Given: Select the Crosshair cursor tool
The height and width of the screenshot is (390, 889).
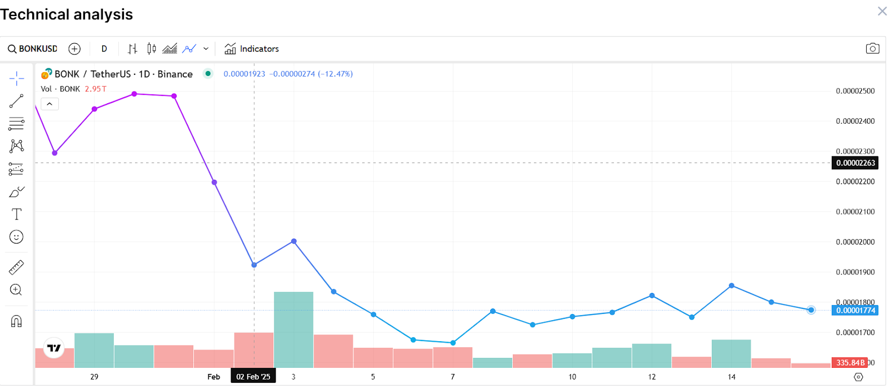Looking at the screenshot, I should point(17,79).
